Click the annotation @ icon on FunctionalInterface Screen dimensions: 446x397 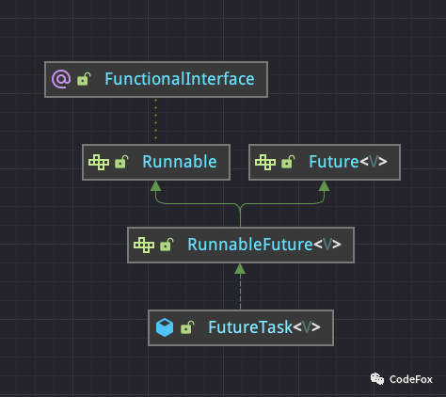61,79
